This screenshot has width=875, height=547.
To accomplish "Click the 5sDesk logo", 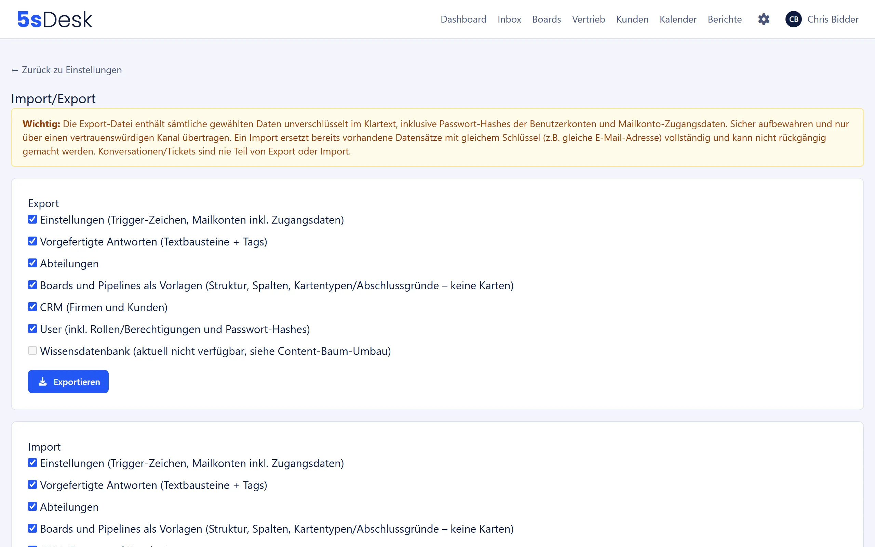I will (55, 19).
